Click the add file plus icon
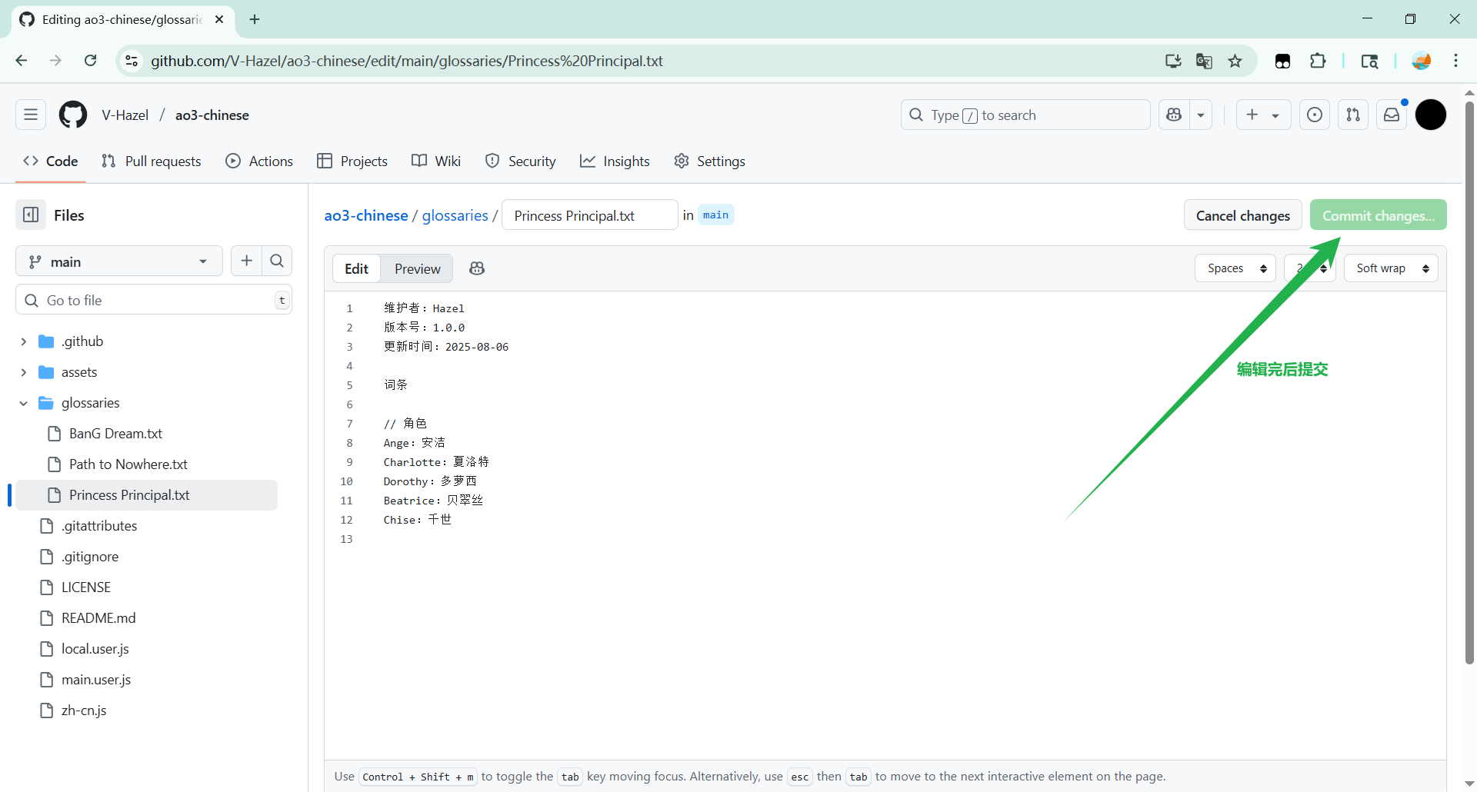 tap(246, 261)
